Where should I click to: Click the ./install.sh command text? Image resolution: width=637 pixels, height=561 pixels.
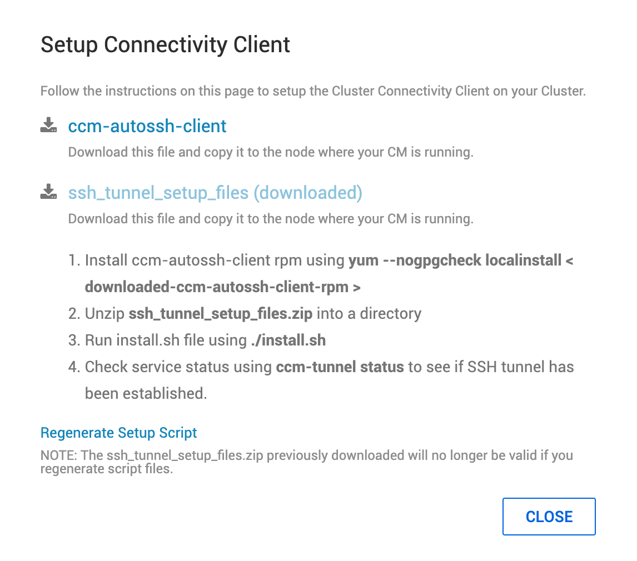coord(288,340)
